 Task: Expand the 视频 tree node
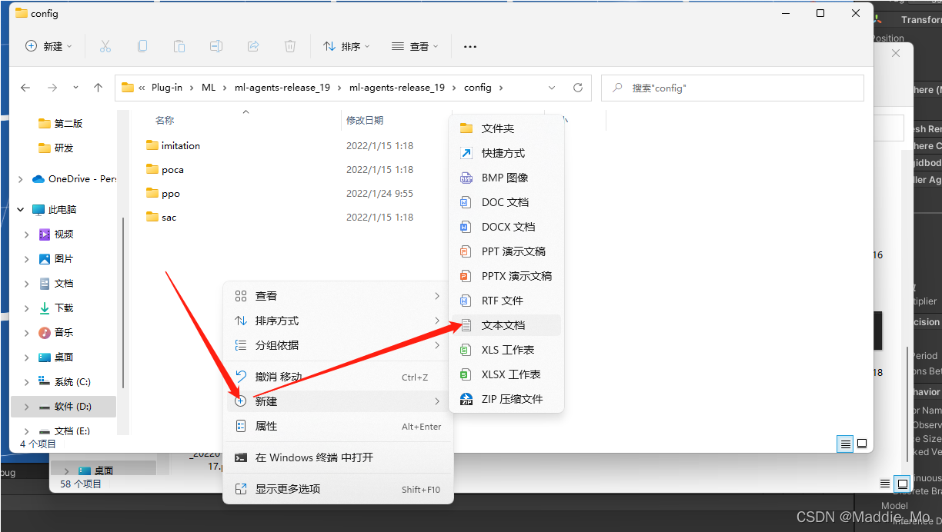click(27, 234)
